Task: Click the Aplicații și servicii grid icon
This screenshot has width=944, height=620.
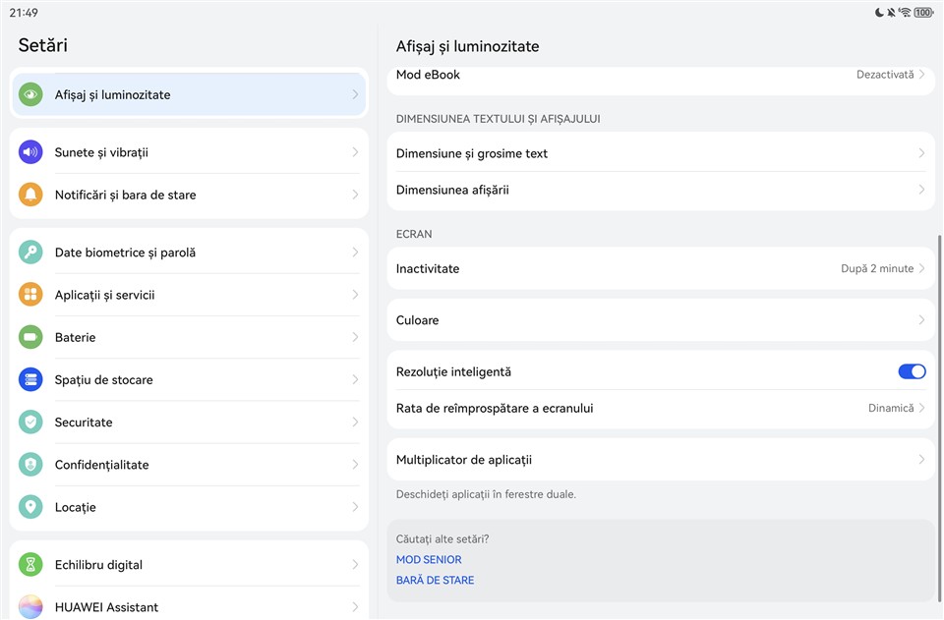Action: click(30, 295)
